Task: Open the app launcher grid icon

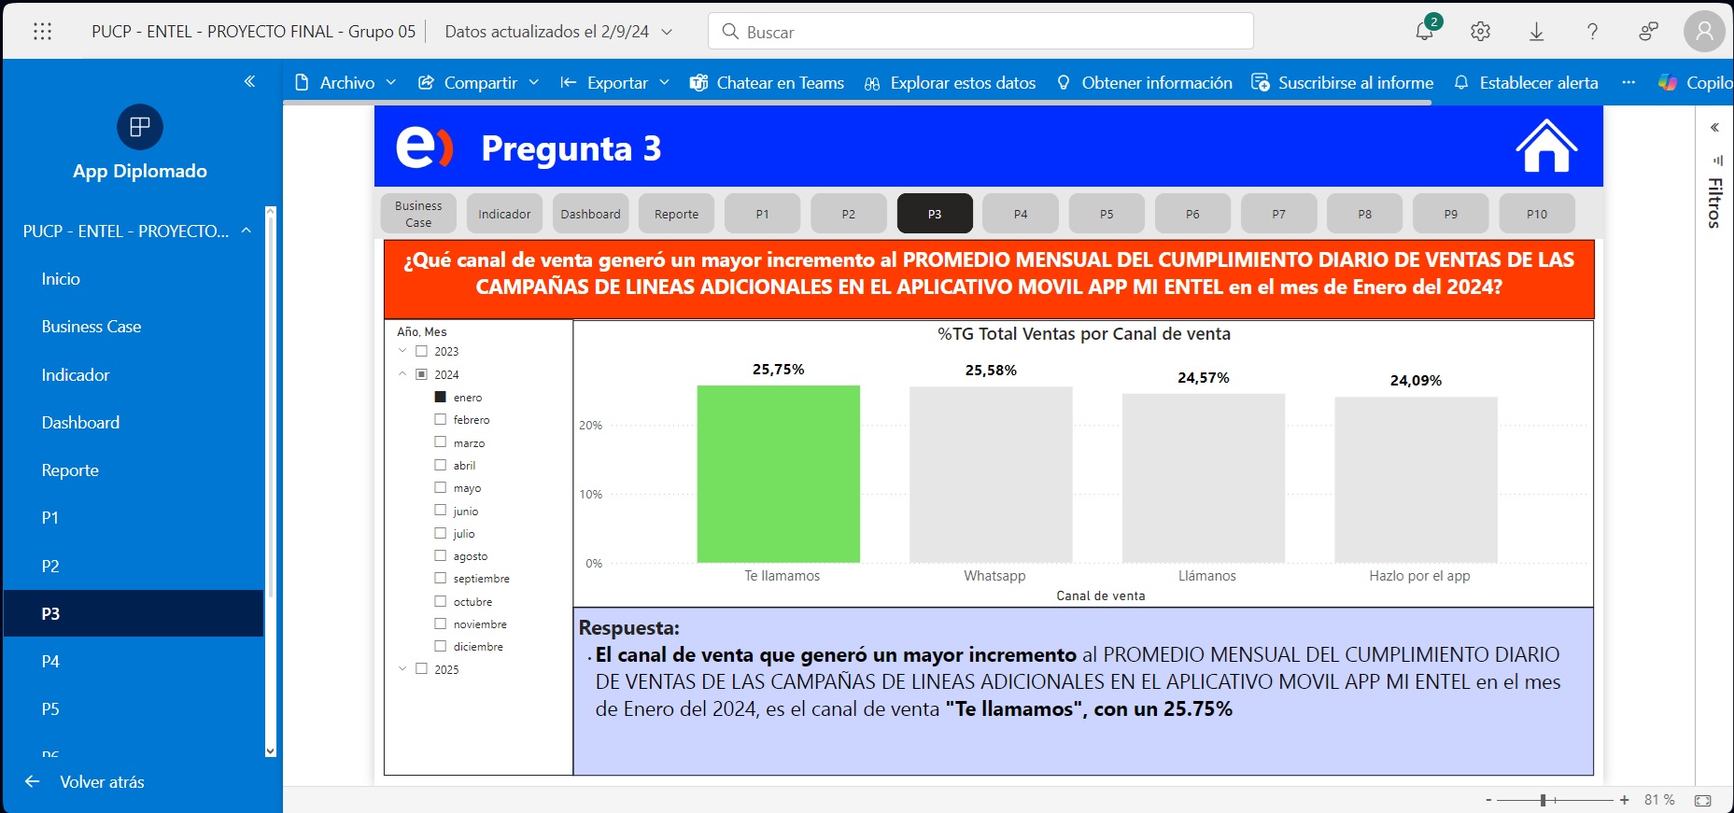Action: pyautogui.click(x=42, y=32)
